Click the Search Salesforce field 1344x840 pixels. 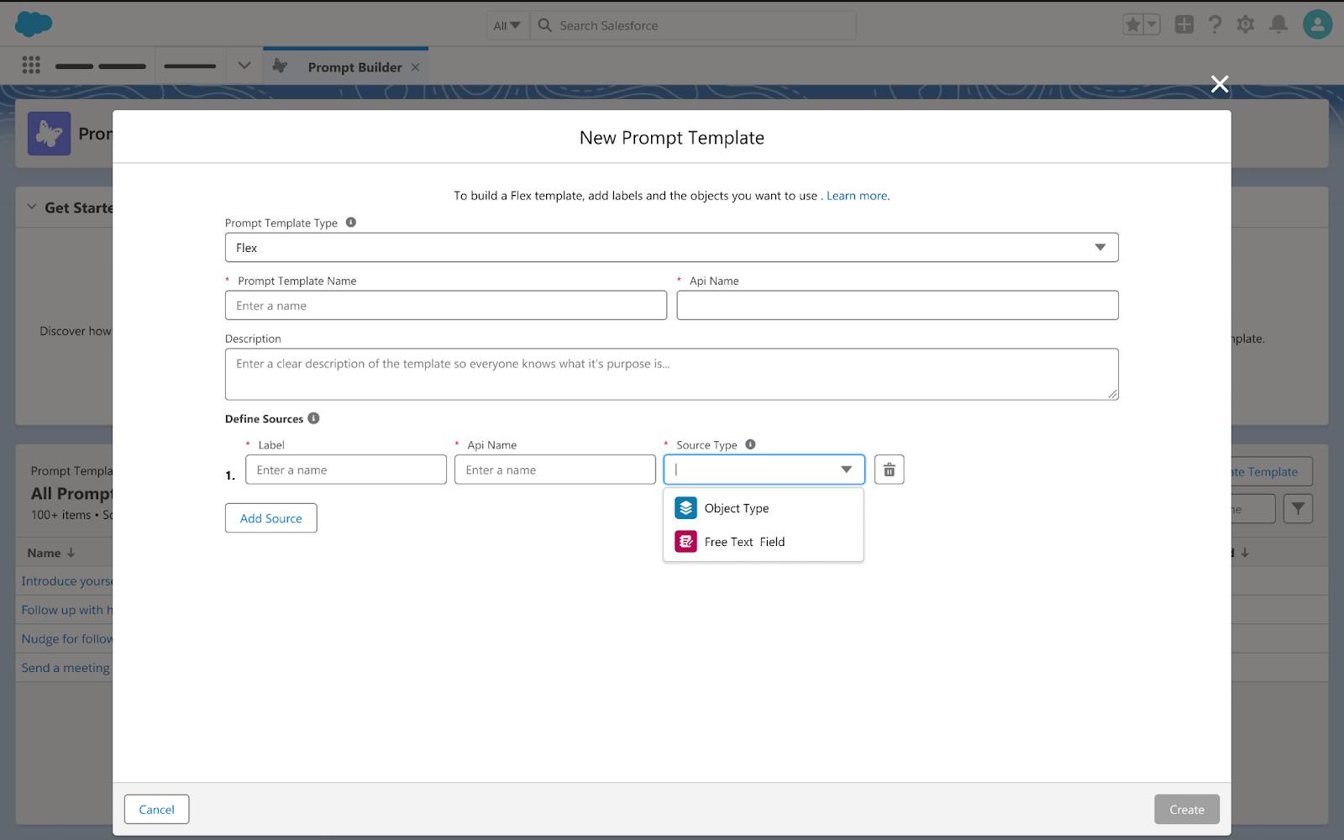(x=692, y=25)
